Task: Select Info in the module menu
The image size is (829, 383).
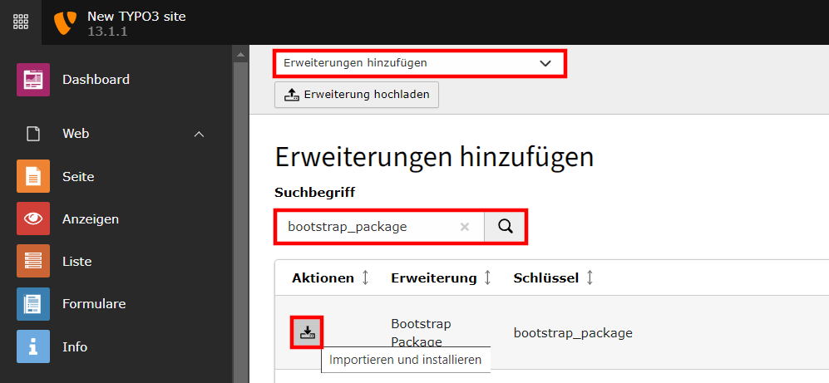Action: [75, 346]
